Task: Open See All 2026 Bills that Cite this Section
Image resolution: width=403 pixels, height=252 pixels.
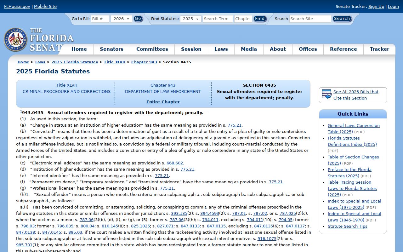Action: [356, 95]
